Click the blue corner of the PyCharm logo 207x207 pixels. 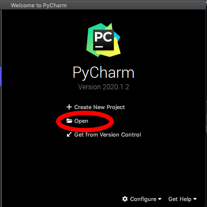point(117,37)
